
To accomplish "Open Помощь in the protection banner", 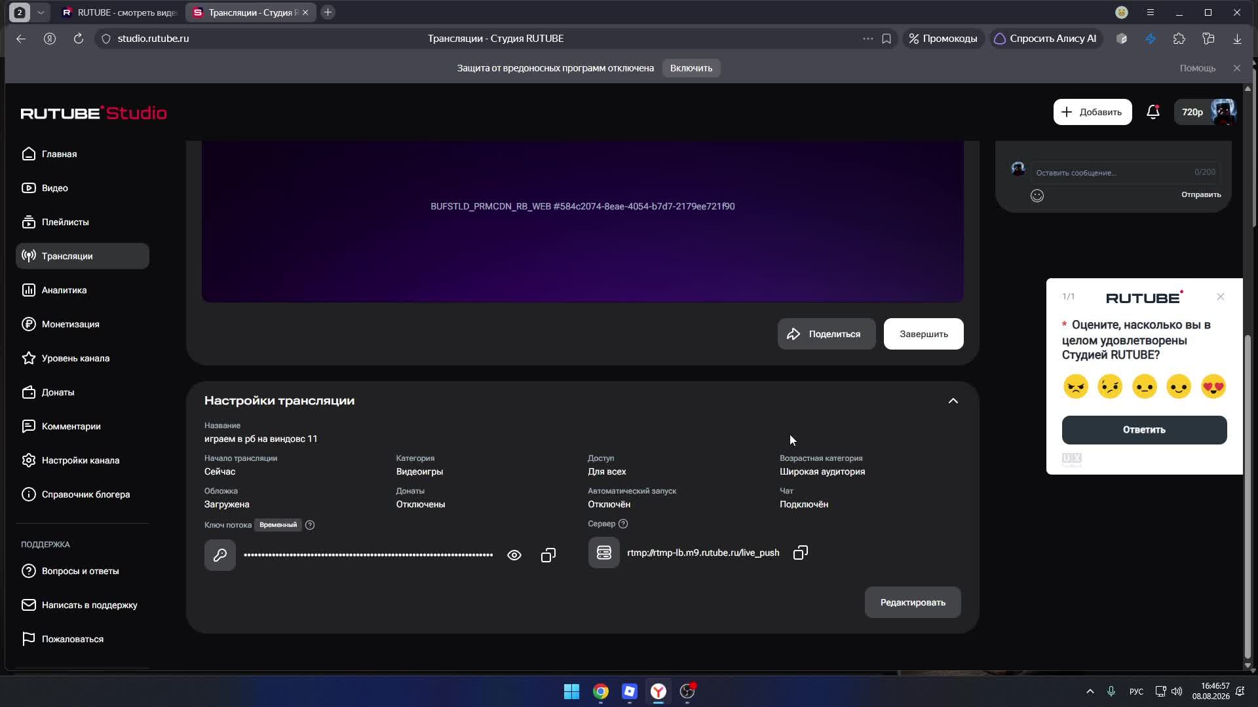I will (1197, 68).
